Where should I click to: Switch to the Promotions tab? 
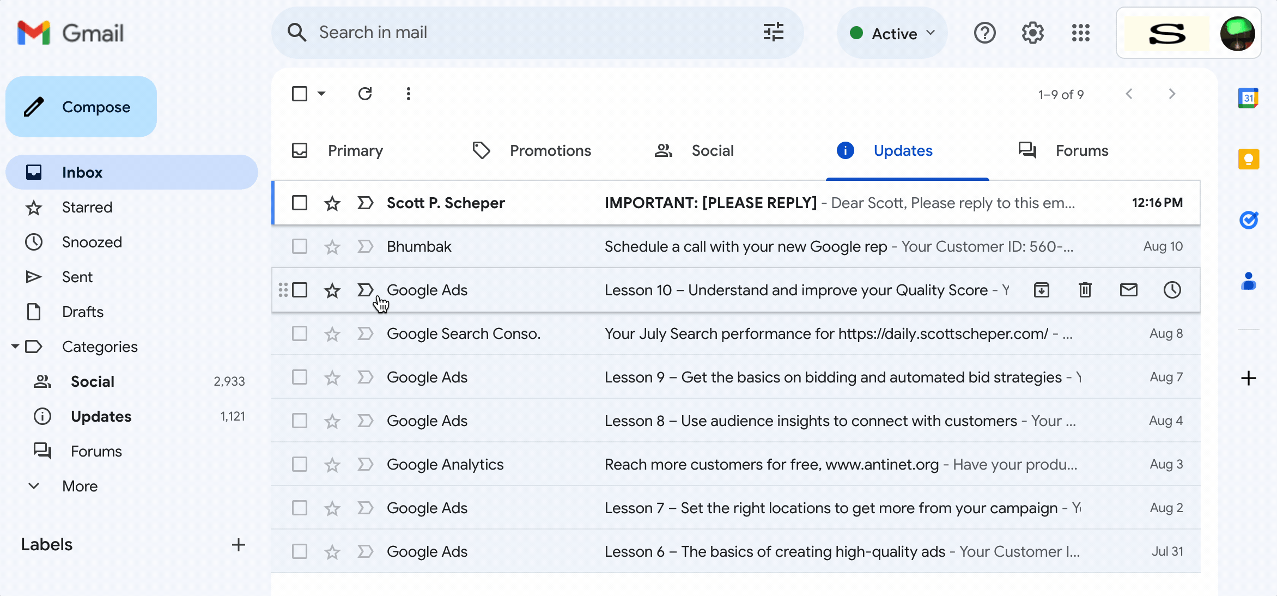[x=550, y=150]
